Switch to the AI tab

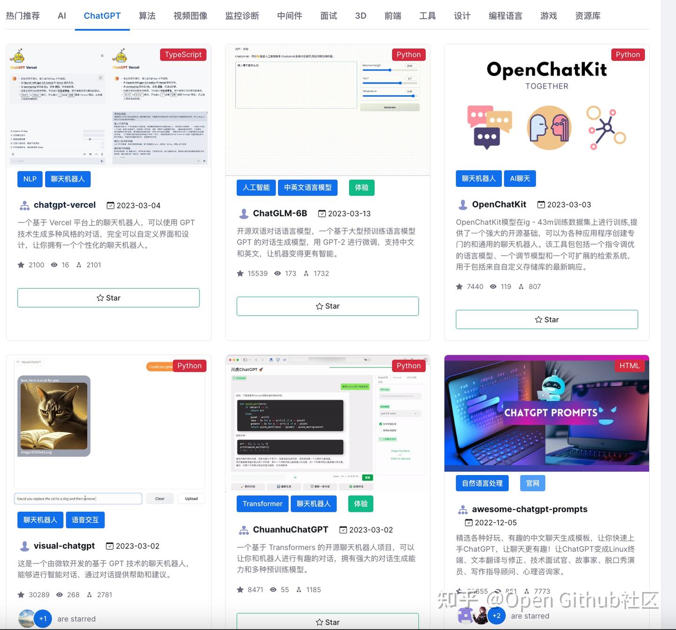(x=61, y=15)
